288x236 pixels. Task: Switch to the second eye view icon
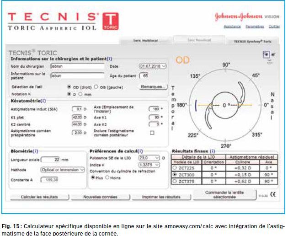273,54
